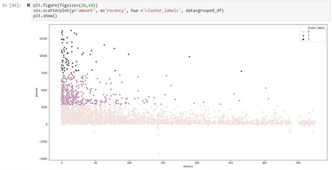This screenshot has width=332, height=170.
Task: Click the grouped_df argument in the code
Action: [209, 10]
